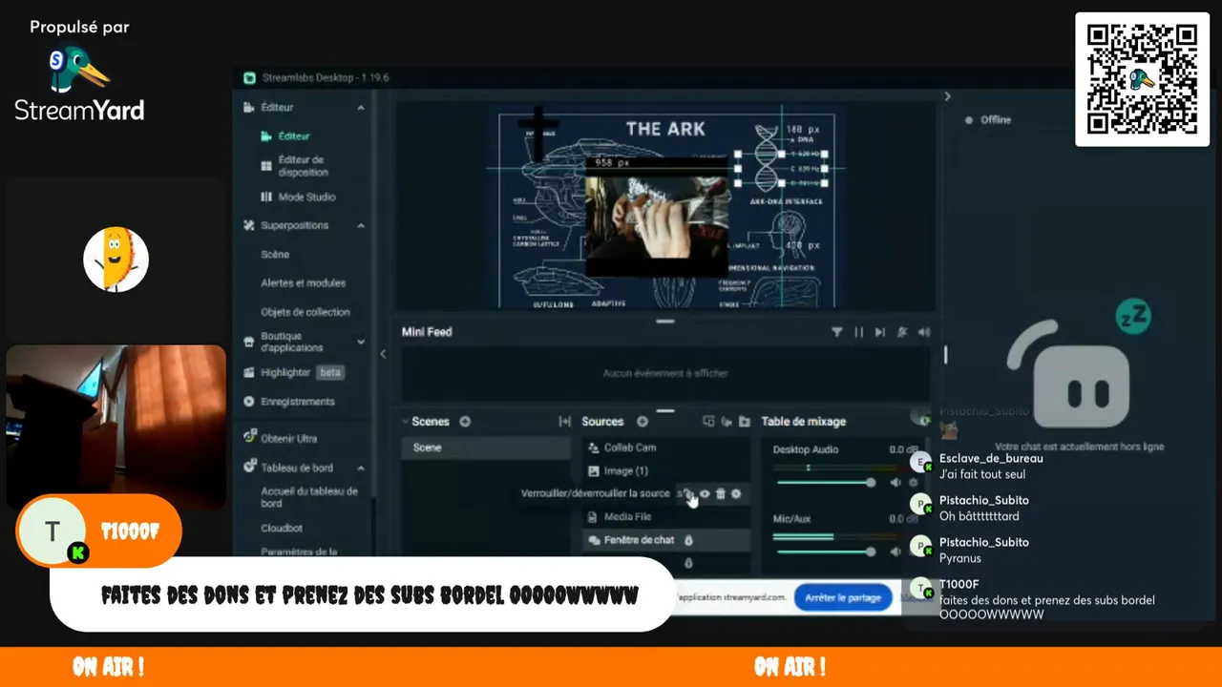This screenshot has width=1222, height=687.
Task: Delete the hovered source with the trash icon
Action: [721, 493]
